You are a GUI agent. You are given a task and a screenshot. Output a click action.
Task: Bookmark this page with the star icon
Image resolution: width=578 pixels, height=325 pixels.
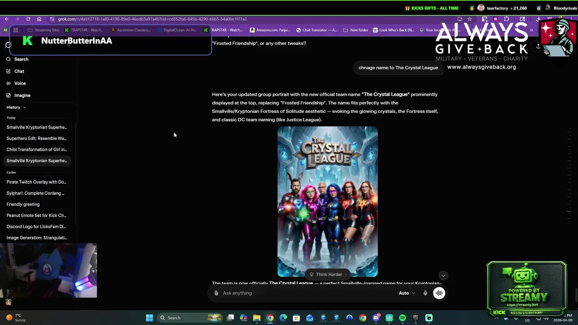[470, 19]
